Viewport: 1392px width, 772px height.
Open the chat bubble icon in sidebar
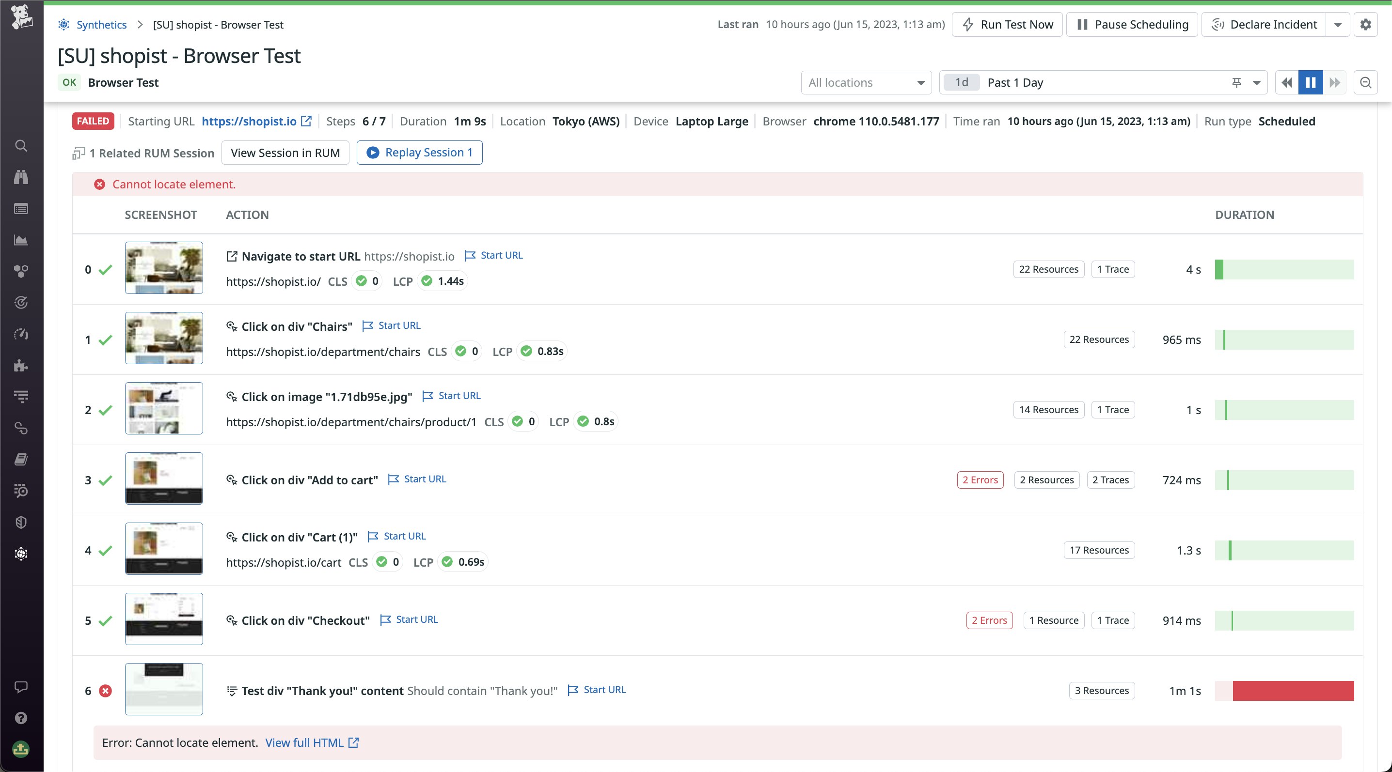pos(21,687)
